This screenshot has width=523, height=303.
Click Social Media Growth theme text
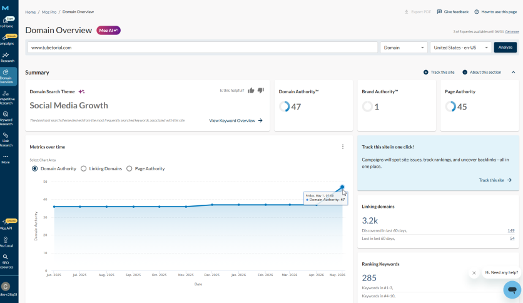point(69,105)
